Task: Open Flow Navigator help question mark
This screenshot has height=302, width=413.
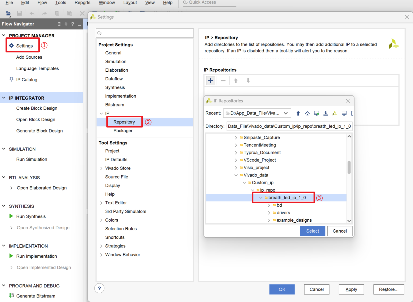Action: 73,24
